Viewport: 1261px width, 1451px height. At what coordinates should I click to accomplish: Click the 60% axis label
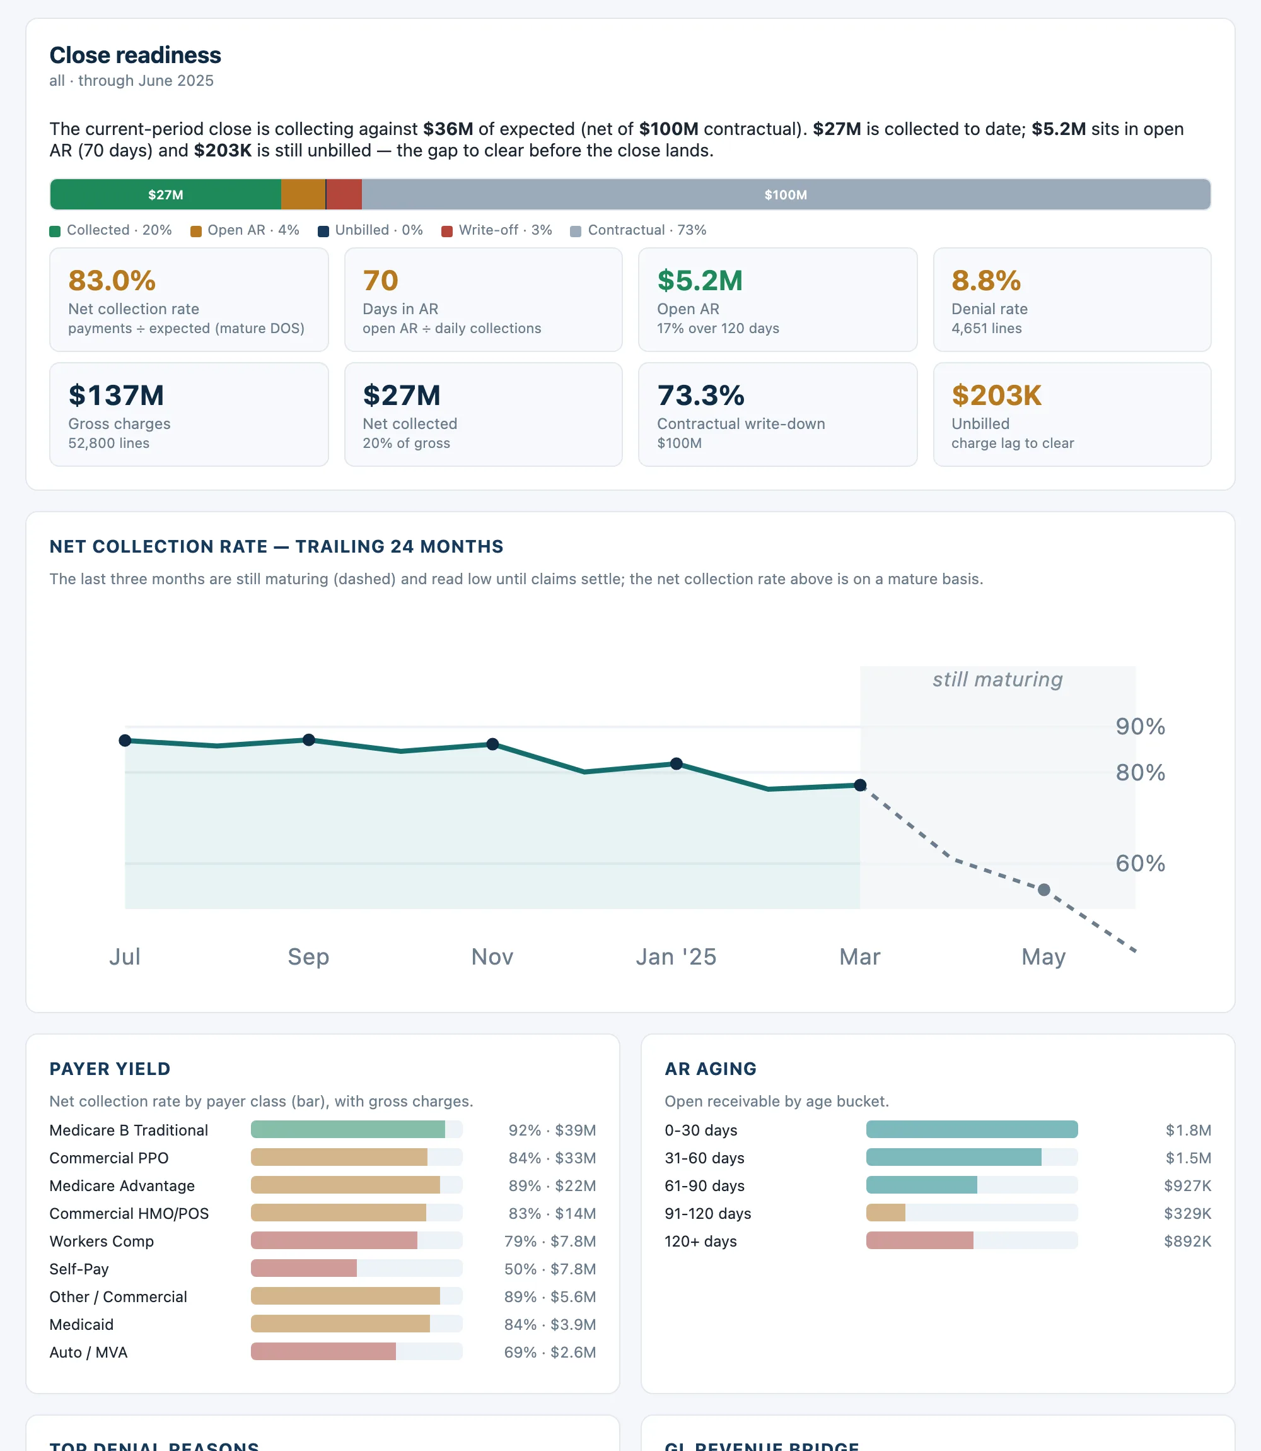click(1140, 863)
